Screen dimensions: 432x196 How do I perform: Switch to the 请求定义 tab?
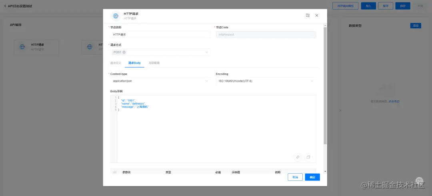[116, 63]
